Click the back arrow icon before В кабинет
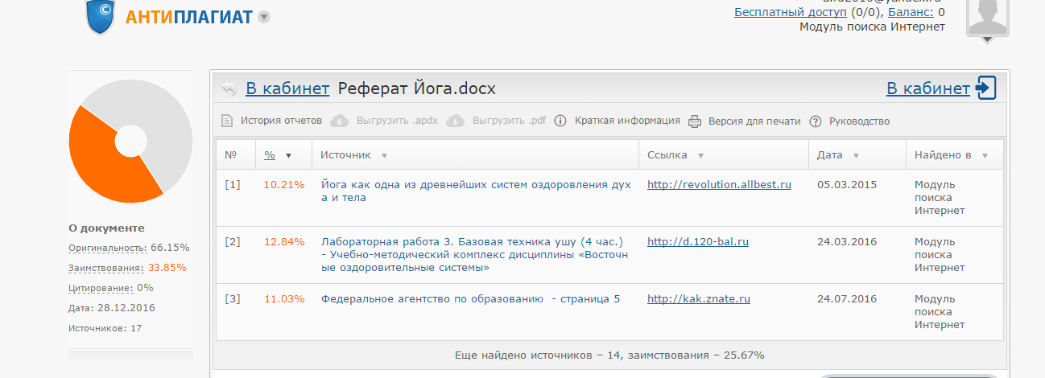1045x378 pixels. (x=229, y=88)
